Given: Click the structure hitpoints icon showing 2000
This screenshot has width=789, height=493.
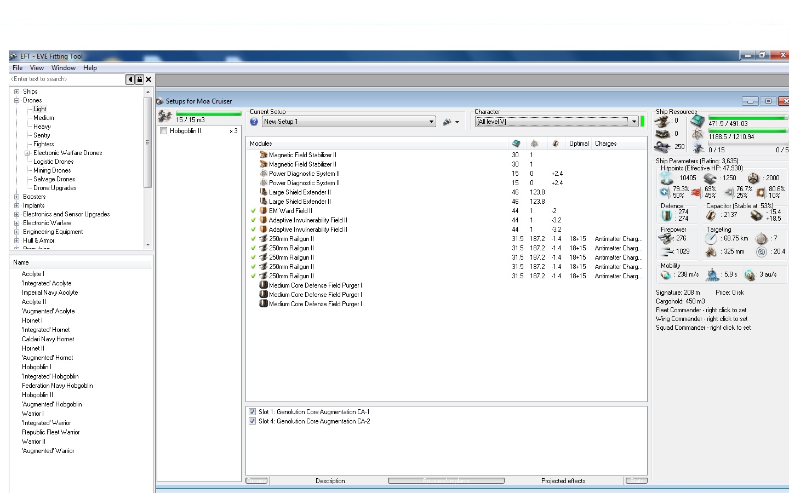Looking at the screenshot, I should 753,178.
